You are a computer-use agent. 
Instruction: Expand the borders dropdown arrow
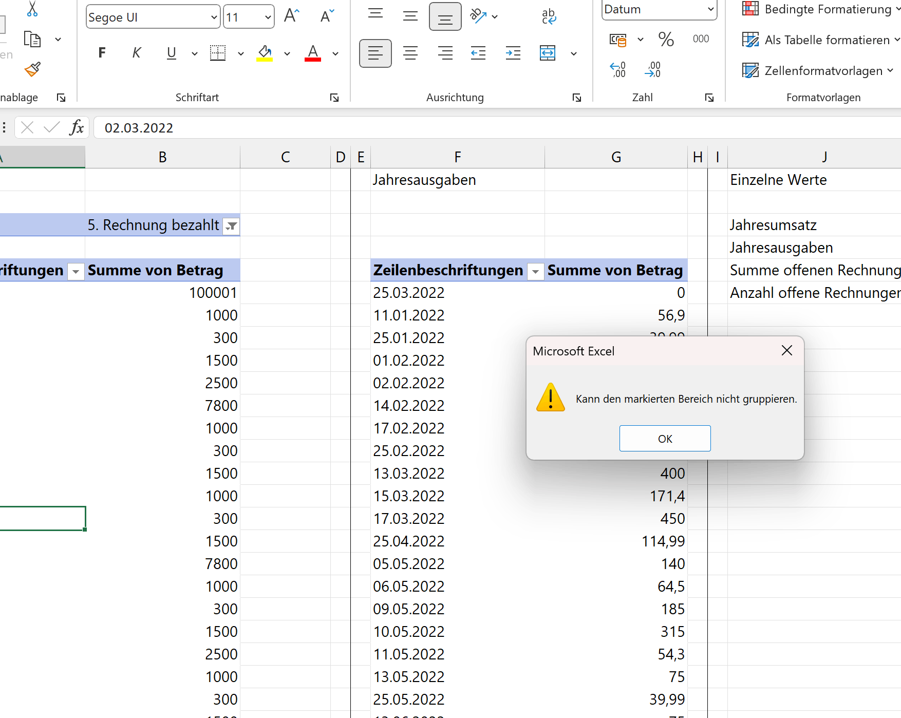click(240, 53)
